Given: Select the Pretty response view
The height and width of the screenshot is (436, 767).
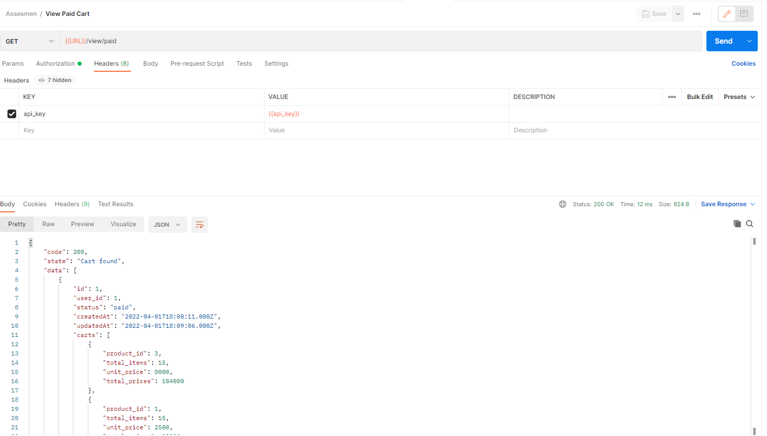Looking at the screenshot, I should [x=17, y=224].
